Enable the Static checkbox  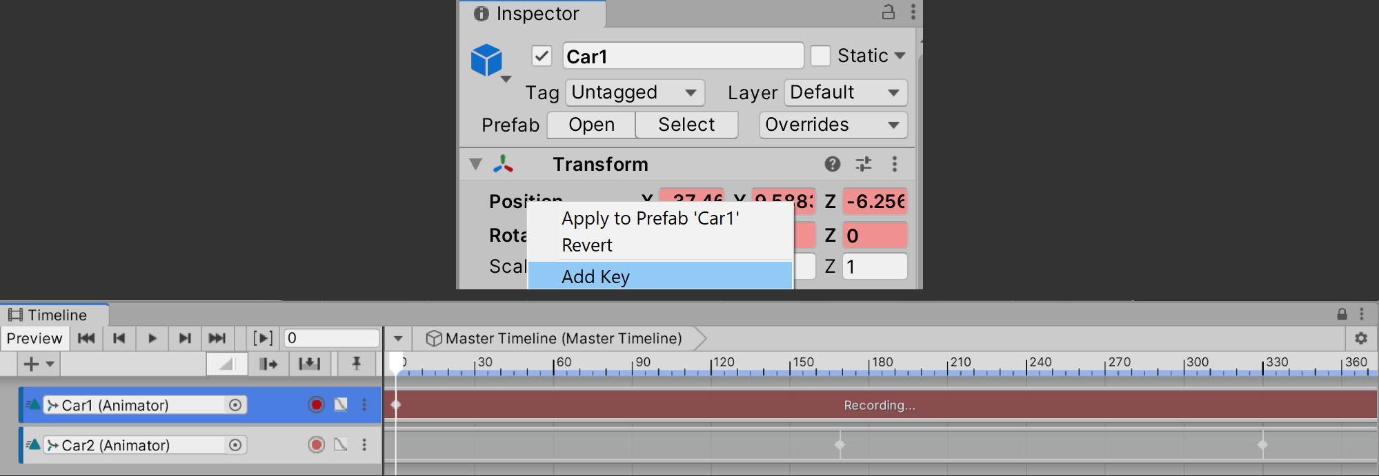coord(820,56)
